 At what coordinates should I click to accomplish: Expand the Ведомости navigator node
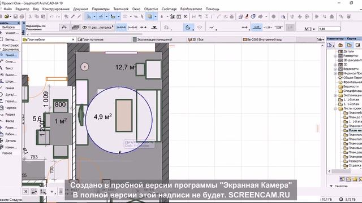coord(335,69)
